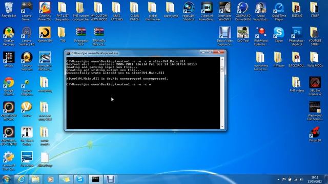Open the Windows Start menu

(6, 179)
